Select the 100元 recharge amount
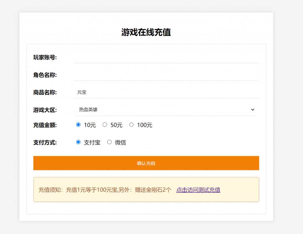Viewport: 303px width, 234px height. 131,125
